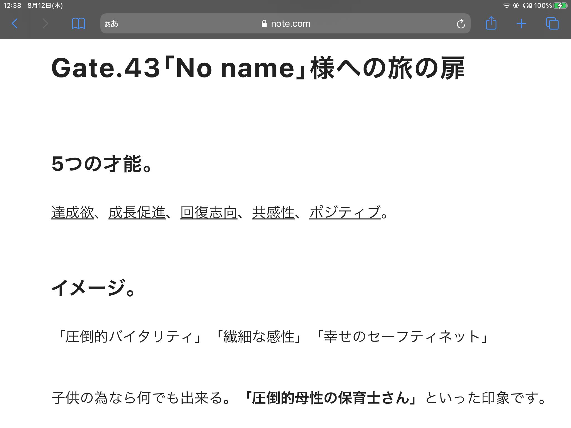Tap the Wi-Fi status icon
This screenshot has width=571, height=428.
(x=506, y=6)
